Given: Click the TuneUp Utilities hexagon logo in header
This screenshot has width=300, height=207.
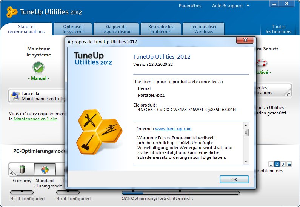Looking at the screenshot, I should click(x=12, y=12).
